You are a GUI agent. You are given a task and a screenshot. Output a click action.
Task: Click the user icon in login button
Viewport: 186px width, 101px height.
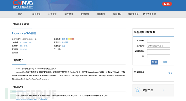coord(164,4)
